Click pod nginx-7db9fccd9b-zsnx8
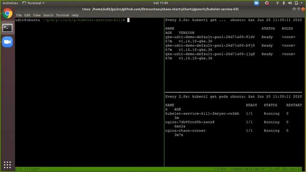The image size is (306, 172). (x=190, y=122)
